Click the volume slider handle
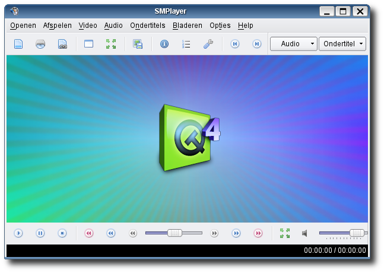This screenshot has width=384, height=273. (x=357, y=233)
